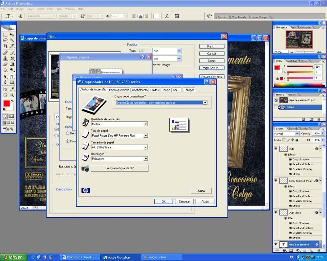Pick the Hand tool
The width and height of the screenshot is (327, 261).
[x=5, y=95]
